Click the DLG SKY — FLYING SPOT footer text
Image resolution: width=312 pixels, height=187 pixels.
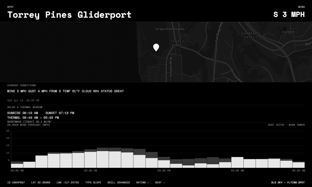click(288, 183)
